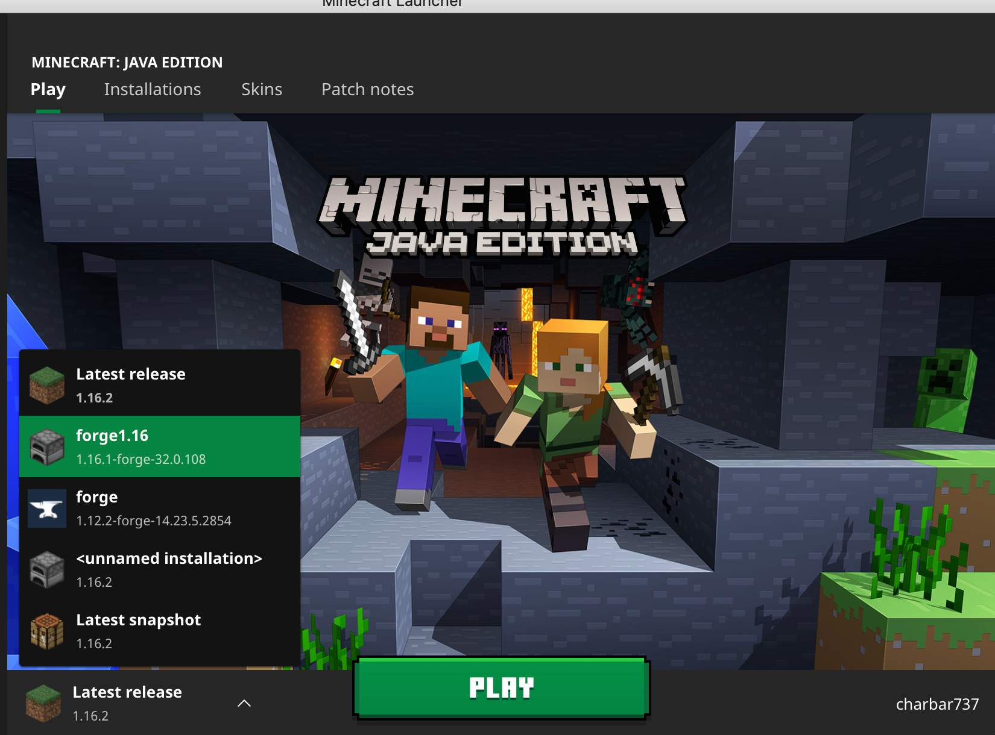Click the version text 1.16.1-forge-32.0.108
Screen dimensions: 995x735
click(141, 459)
